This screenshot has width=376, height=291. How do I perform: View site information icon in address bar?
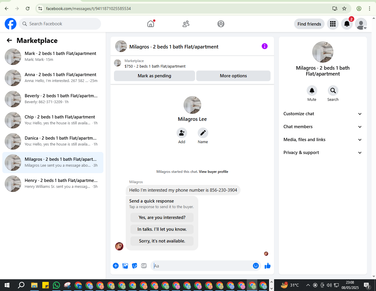(41, 9)
